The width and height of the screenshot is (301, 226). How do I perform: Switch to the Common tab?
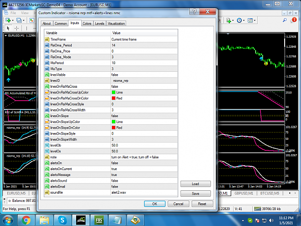[x=61, y=24]
